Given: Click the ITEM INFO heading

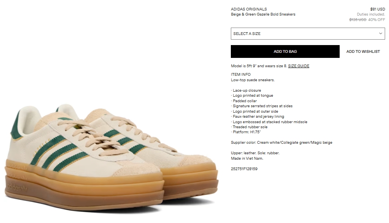Looking at the screenshot, I should point(241,75).
